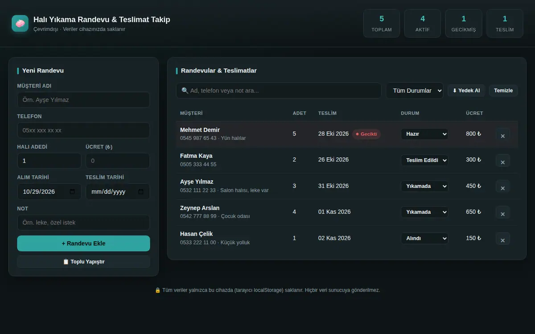Open the calendar picker for Teslim Tarihi

click(x=141, y=192)
